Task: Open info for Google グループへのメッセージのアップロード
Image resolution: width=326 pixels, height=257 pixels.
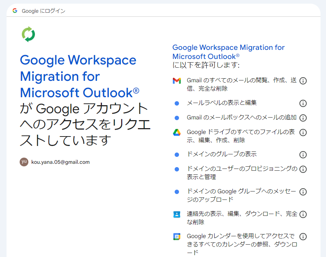Action: tap(303, 192)
